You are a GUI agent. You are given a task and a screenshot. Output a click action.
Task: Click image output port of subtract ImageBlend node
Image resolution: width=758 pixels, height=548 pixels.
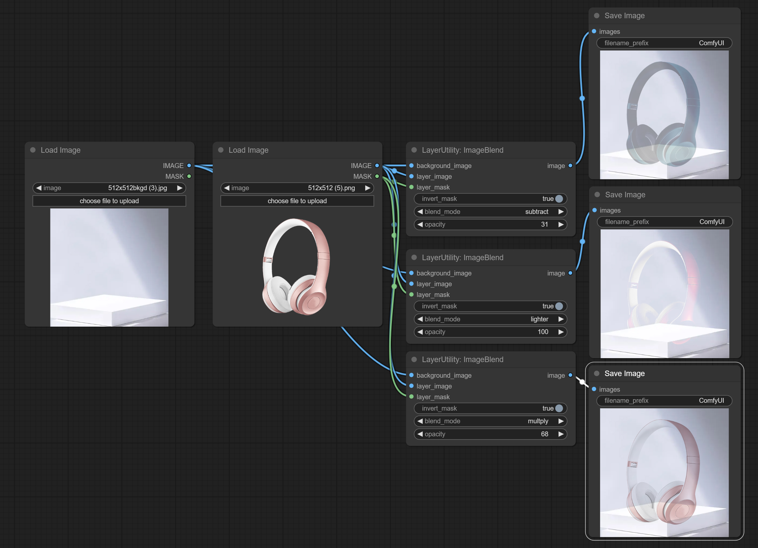click(570, 165)
